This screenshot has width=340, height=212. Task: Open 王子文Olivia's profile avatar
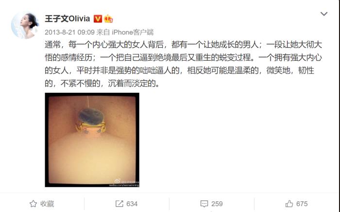click(x=25, y=25)
